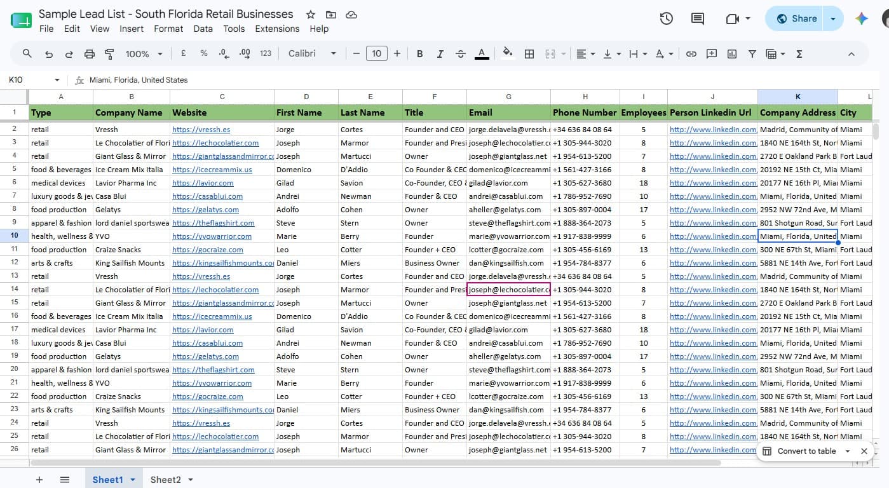Add a comment from the toolbar

click(x=712, y=54)
